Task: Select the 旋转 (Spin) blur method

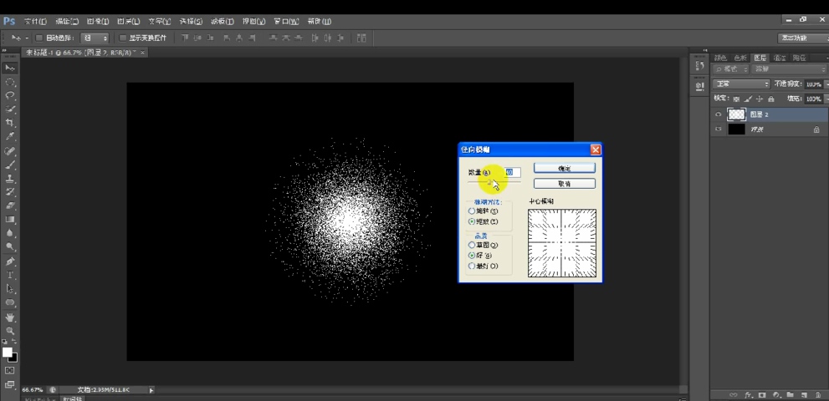Action: click(x=472, y=211)
